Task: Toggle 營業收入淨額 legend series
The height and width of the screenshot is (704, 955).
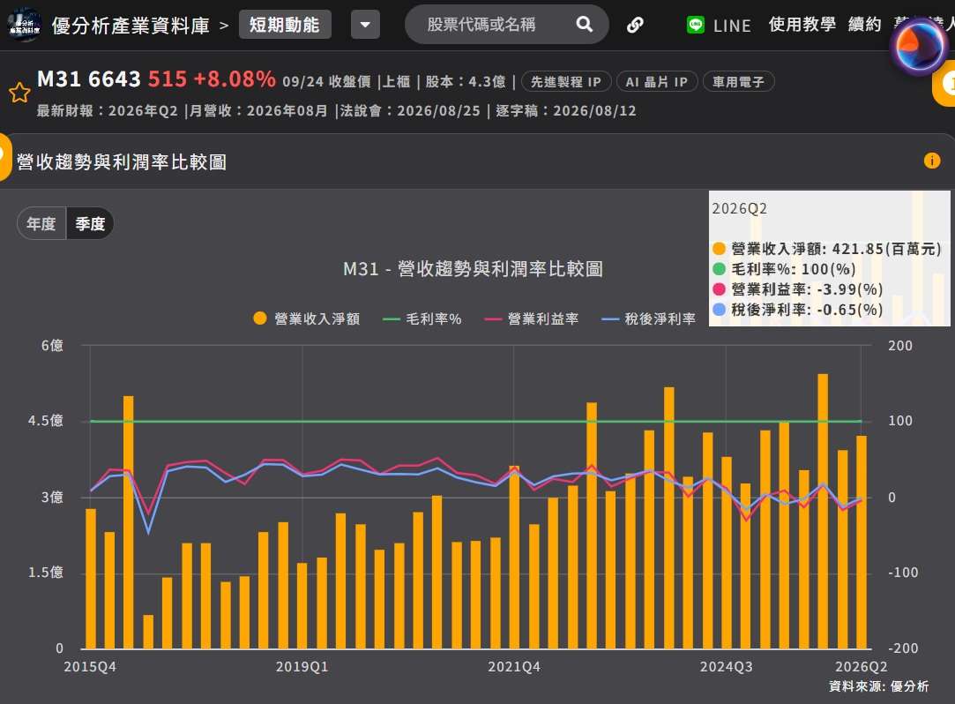Action: [307, 318]
